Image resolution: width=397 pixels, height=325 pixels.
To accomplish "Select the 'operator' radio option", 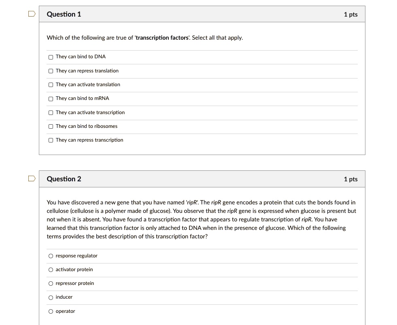I will pos(51,312).
